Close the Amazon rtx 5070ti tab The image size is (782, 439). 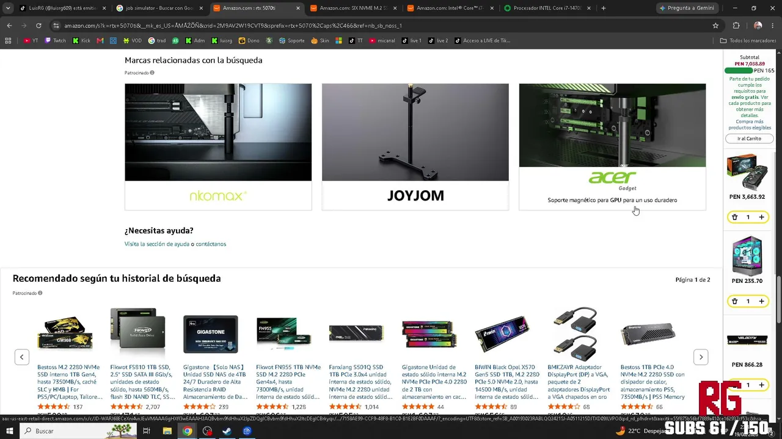[x=298, y=8]
